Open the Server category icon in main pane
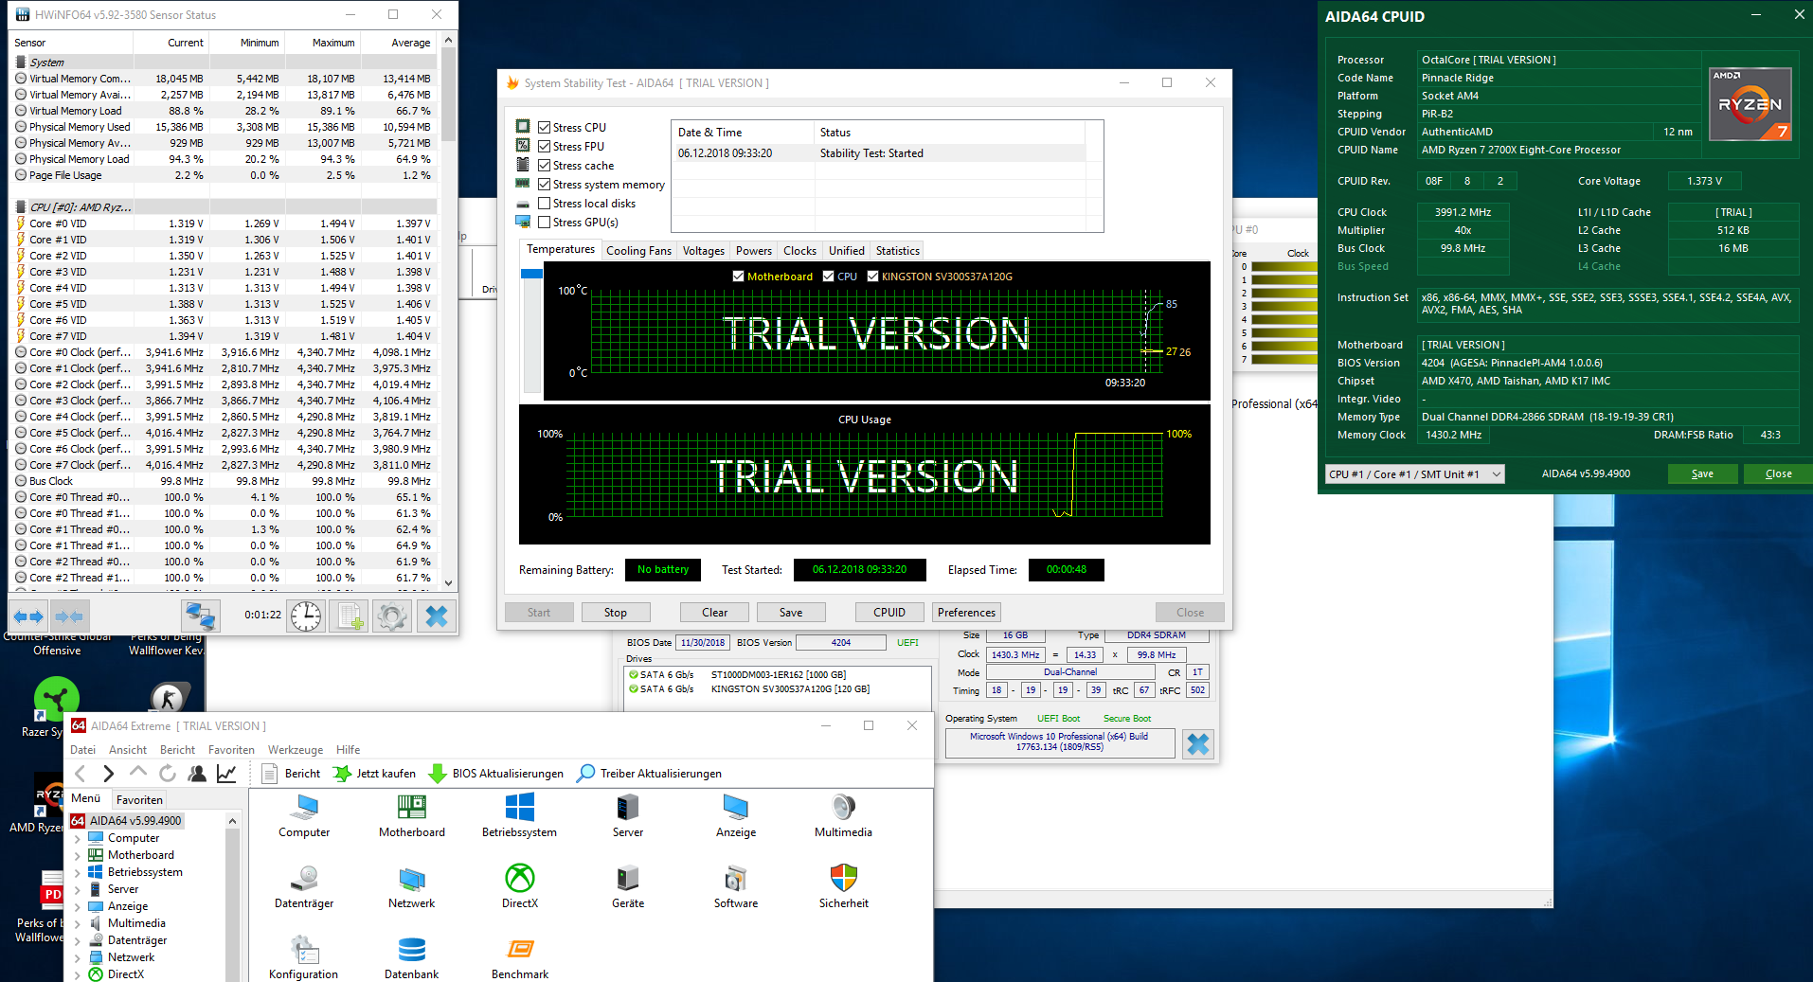 [628, 816]
